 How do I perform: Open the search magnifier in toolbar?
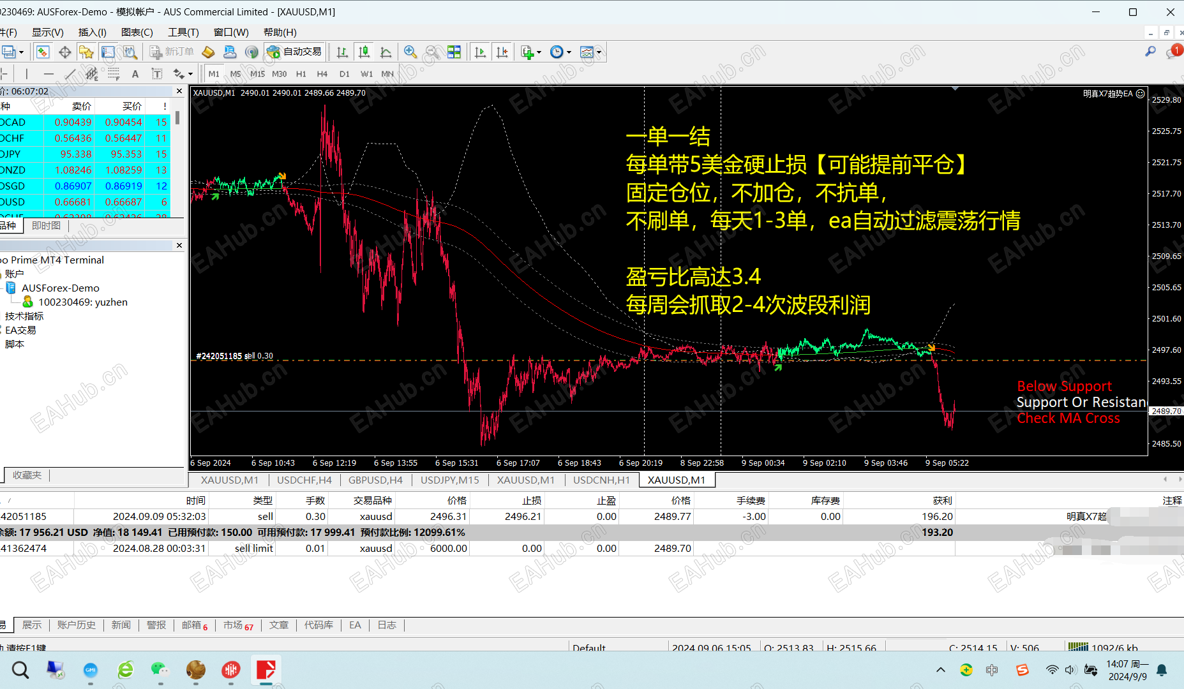tap(1150, 52)
